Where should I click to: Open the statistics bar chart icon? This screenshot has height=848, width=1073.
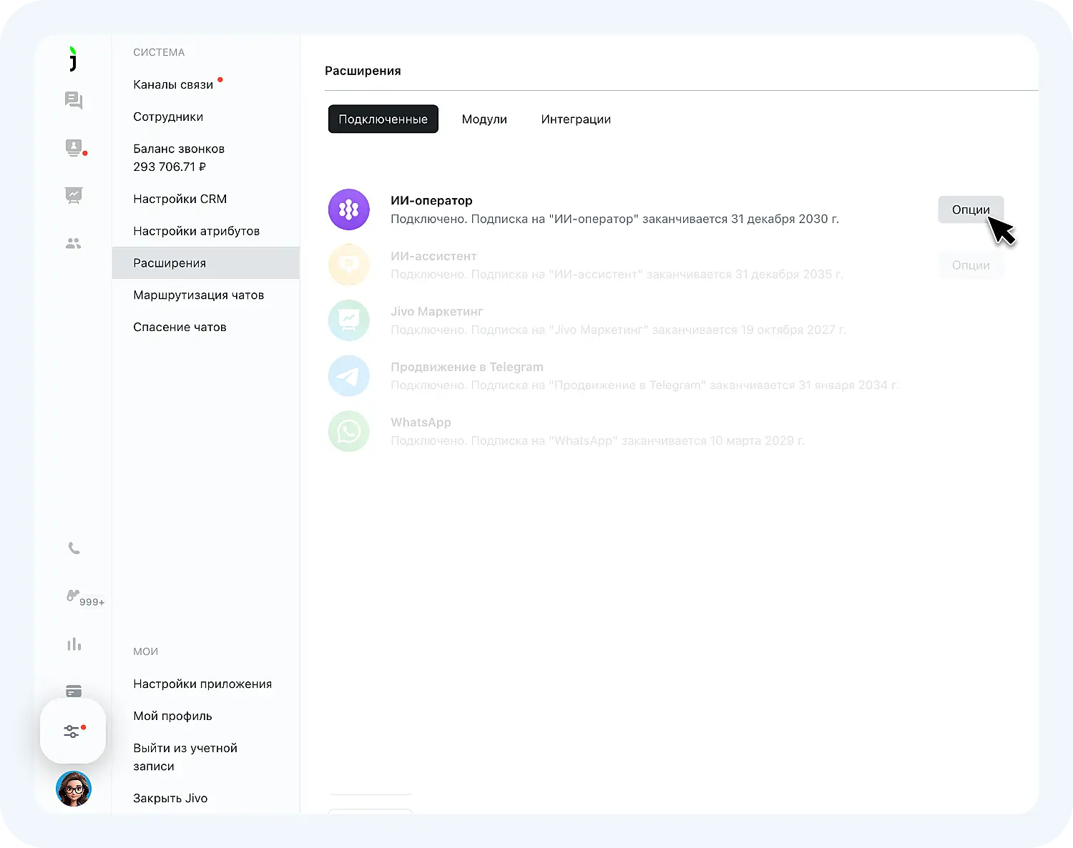(74, 644)
